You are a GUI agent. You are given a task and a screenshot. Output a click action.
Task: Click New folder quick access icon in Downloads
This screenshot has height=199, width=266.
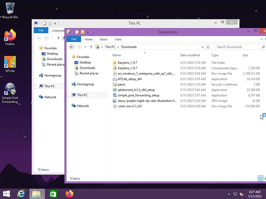(x=83, y=32)
